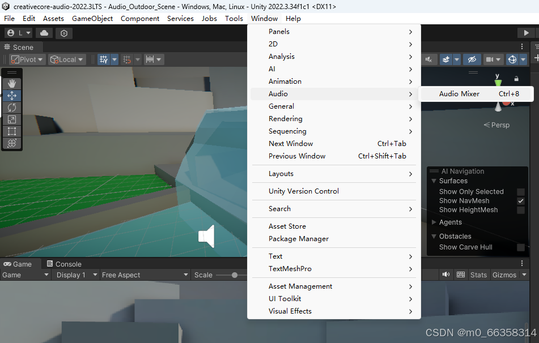Image resolution: width=539 pixels, height=343 pixels.
Task: Toggle the scene orientation lock icon
Action: point(516,79)
